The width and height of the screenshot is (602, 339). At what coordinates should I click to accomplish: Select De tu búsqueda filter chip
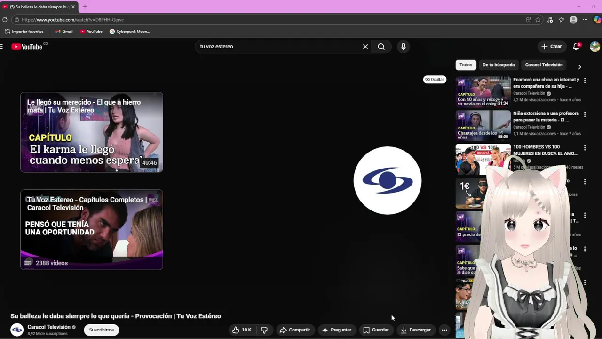pyautogui.click(x=499, y=65)
